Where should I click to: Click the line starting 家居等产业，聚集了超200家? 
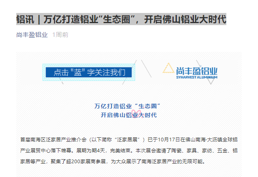[x=113, y=161]
